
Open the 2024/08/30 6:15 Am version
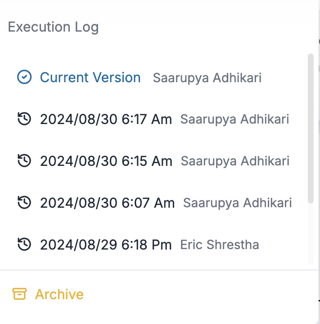coord(106,161)
